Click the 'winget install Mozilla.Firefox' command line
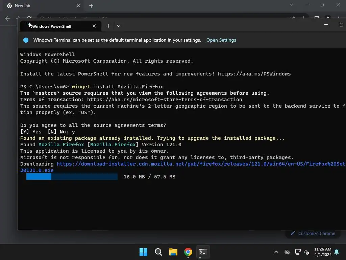Image resolution: width=346 pixels, height=260 pixels. [x=117, y=87]
